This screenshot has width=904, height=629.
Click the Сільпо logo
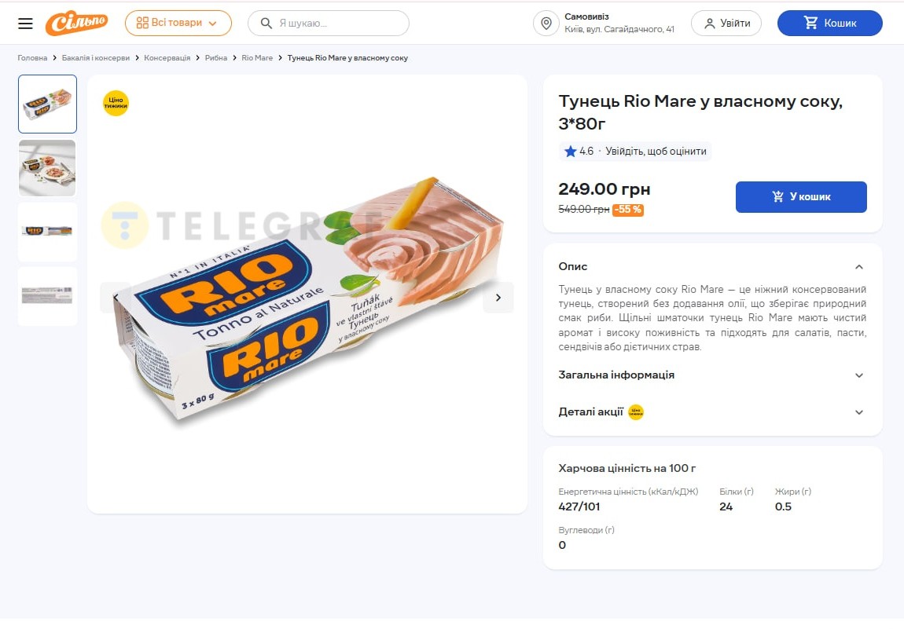tap(76, 24)
